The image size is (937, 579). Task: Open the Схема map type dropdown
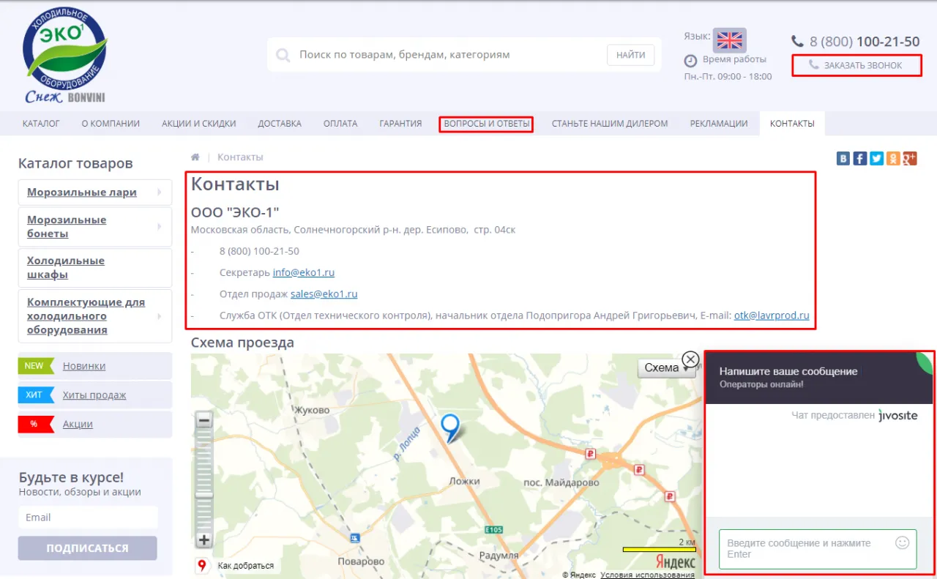pyautogui.click(x=666, y=368)
